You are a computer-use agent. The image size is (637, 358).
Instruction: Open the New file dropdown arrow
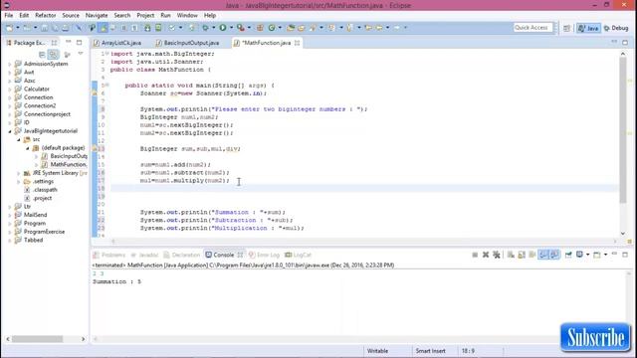pos(18,28)
